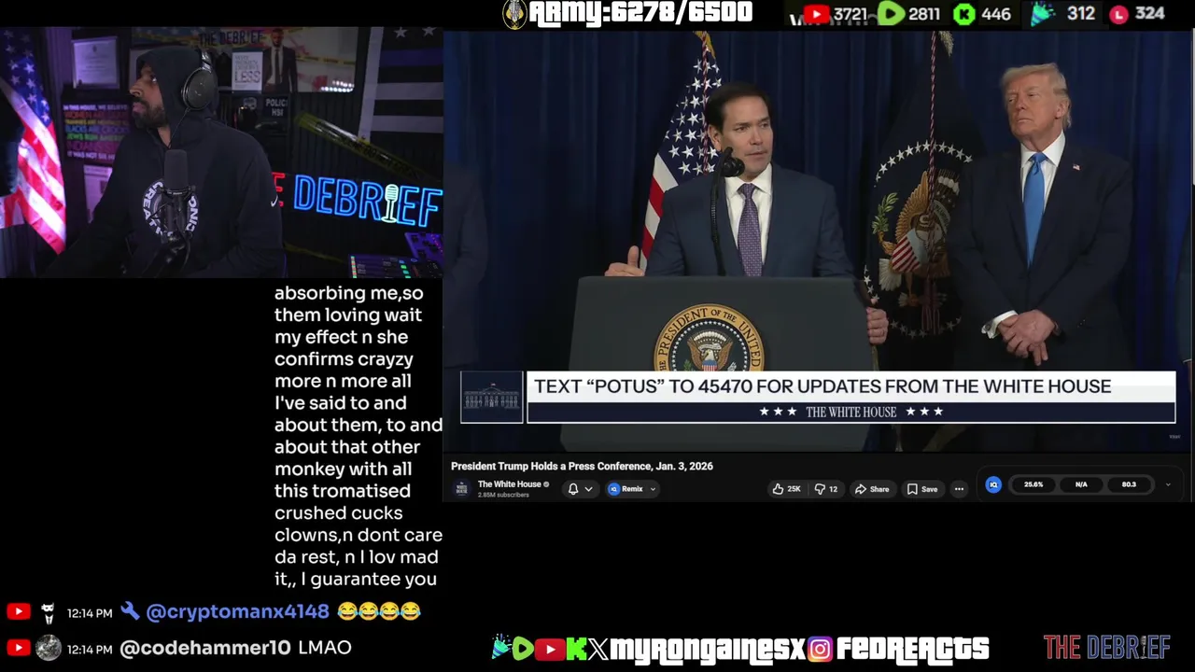Click the White House lower-third logo thumbnail
This screenshot has width=1195, height=672.
(492, 397)
